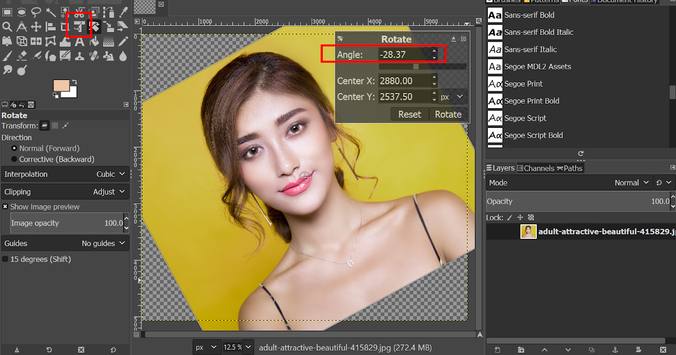Enable the 15 degrees (Shift) option
The width and height of the screenshot is (676, 355).
point(5,259)
